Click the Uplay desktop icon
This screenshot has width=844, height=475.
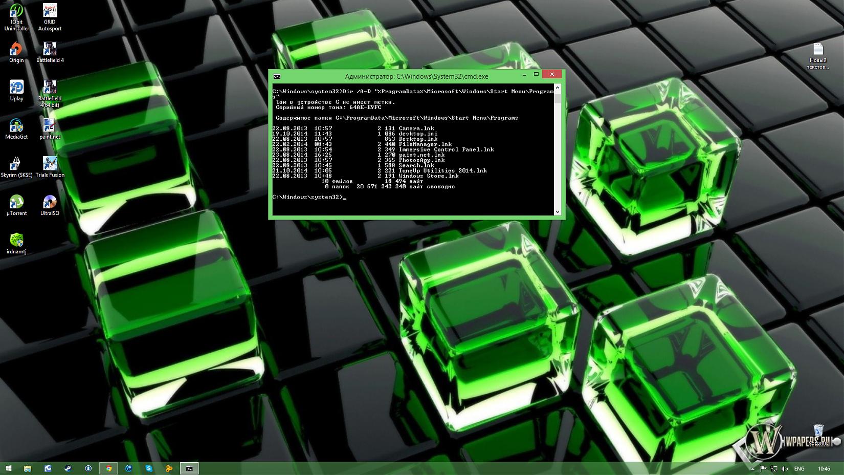pos(16,91)
